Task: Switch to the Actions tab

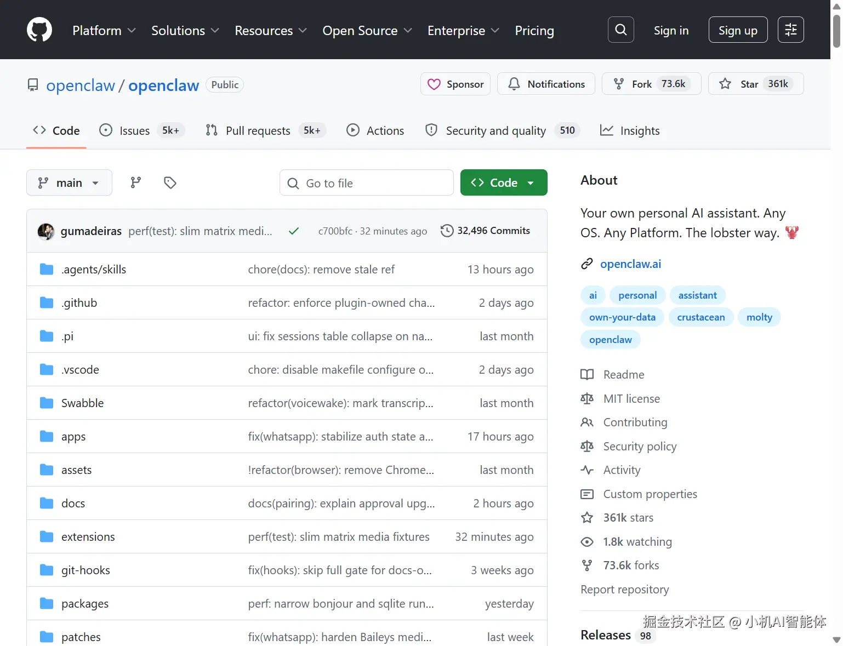Action: click(x=375, y=130)
